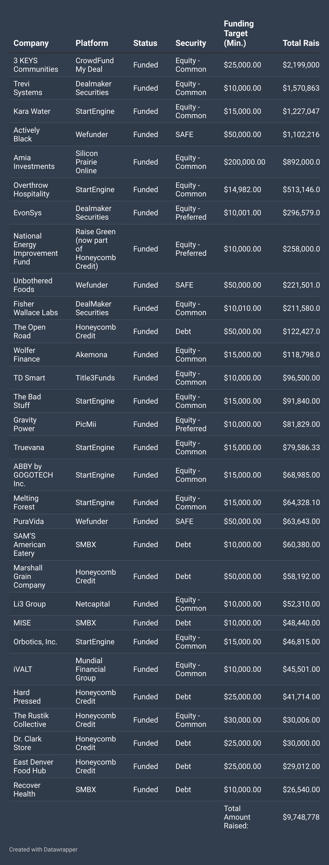
Task: Click the Total Raised column header
Action: [300, 43]
